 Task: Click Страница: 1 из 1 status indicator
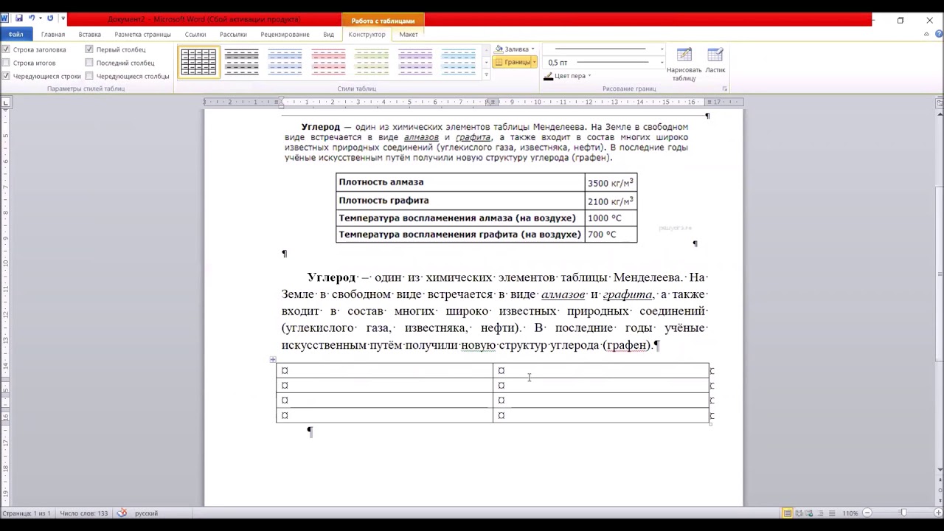[27, 513]
